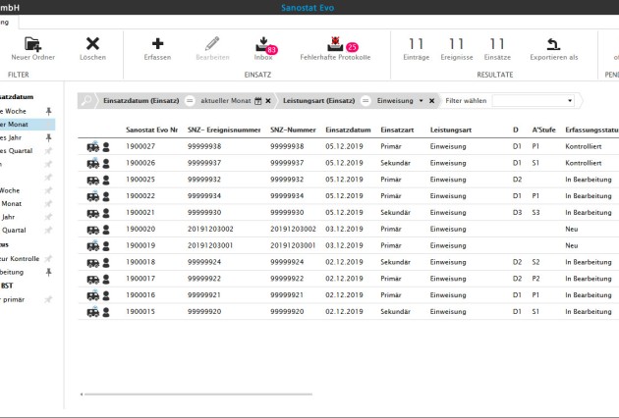This screenshot has width=619, height=418.
Task: Click the Bearbeiten pencil icon
Action: [212, 43]
